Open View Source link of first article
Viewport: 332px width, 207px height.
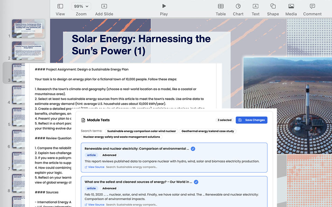[94, 167]
